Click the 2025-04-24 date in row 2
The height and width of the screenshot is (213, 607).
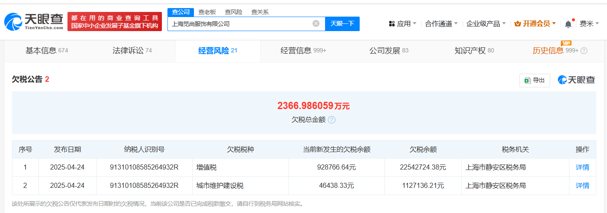click(67, 186)
